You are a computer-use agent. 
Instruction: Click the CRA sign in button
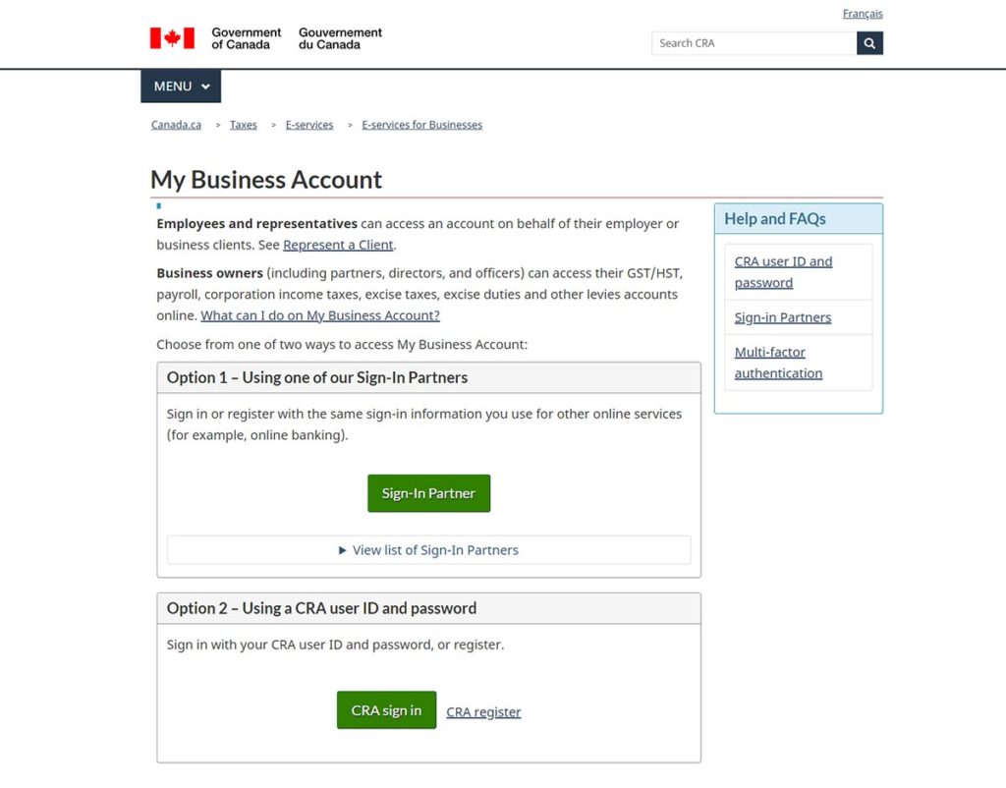click(x=386, y=709)
